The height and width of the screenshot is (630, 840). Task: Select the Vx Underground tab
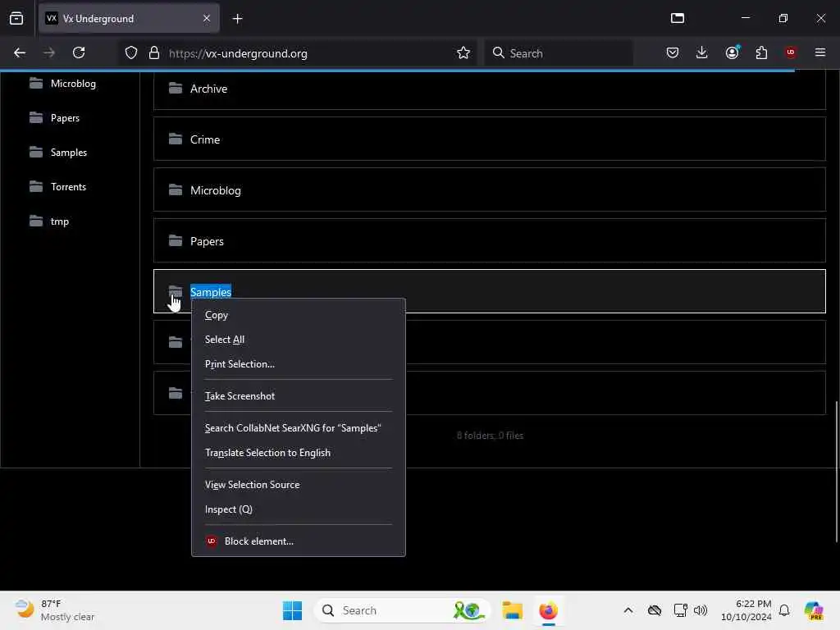pos(129,19)
